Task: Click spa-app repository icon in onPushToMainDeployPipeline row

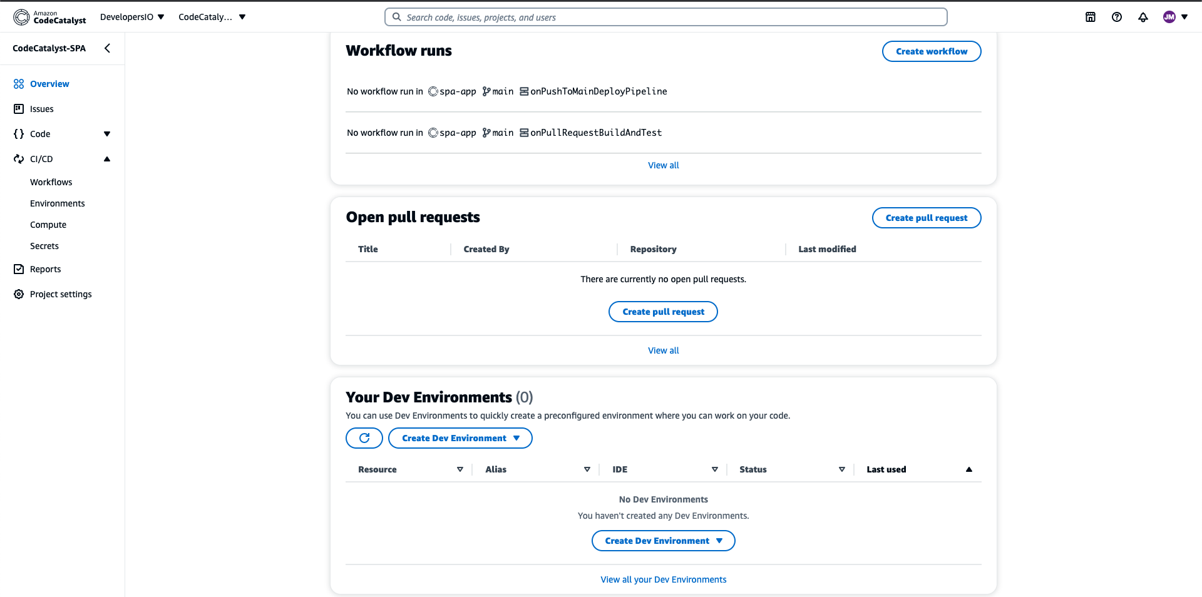Action: click(433, 91)
